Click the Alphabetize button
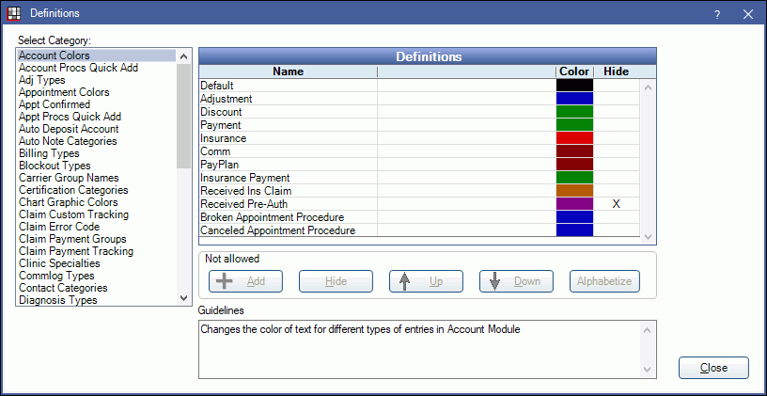Image resolution: width=767 pixels, height=396 pixels. pos(604,281)
